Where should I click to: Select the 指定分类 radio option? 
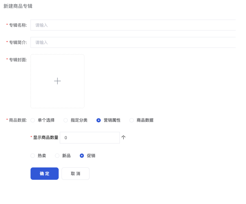click(66, 120)
